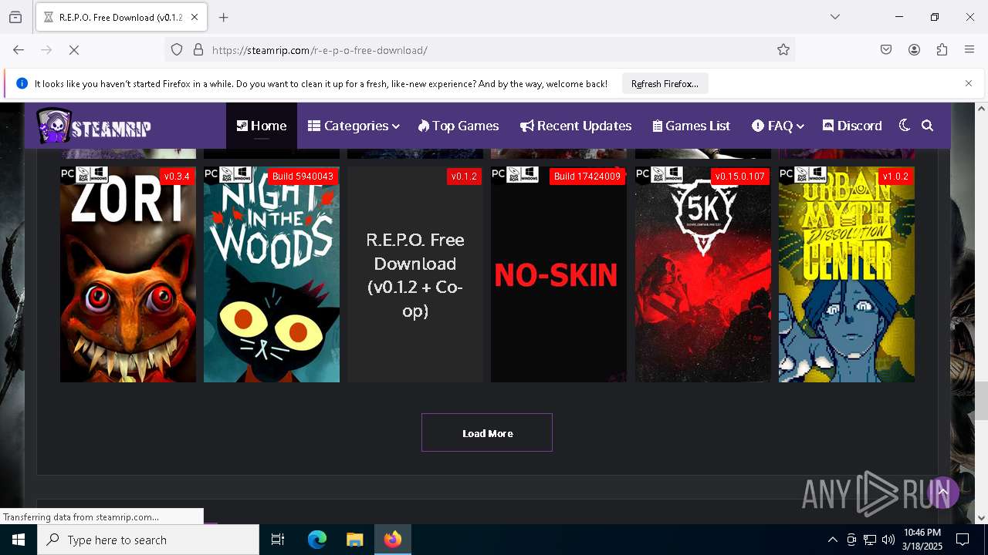Viewport: 988px width, 555px height.
Task: Click the tracking protection shield icon
Action: (x=177, y=49)
